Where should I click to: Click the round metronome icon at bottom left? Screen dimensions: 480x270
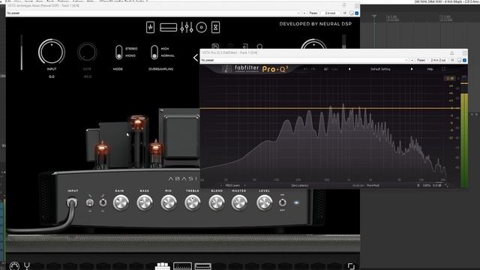click(x=14, y=265)
